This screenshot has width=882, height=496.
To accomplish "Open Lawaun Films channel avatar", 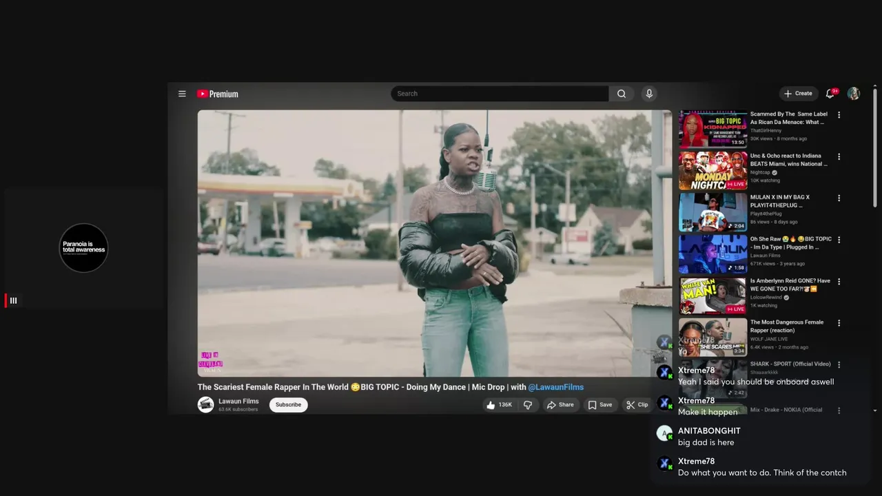I will click(x=205, y=404).
